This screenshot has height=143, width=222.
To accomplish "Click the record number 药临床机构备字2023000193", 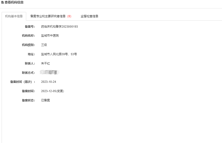I will pyautogui.click(x=59, y=27).
